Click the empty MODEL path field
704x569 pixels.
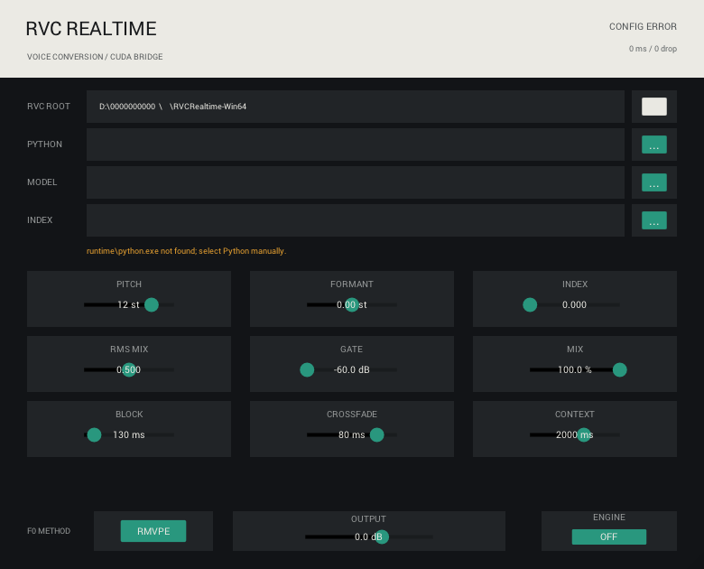tap(355, 182)
